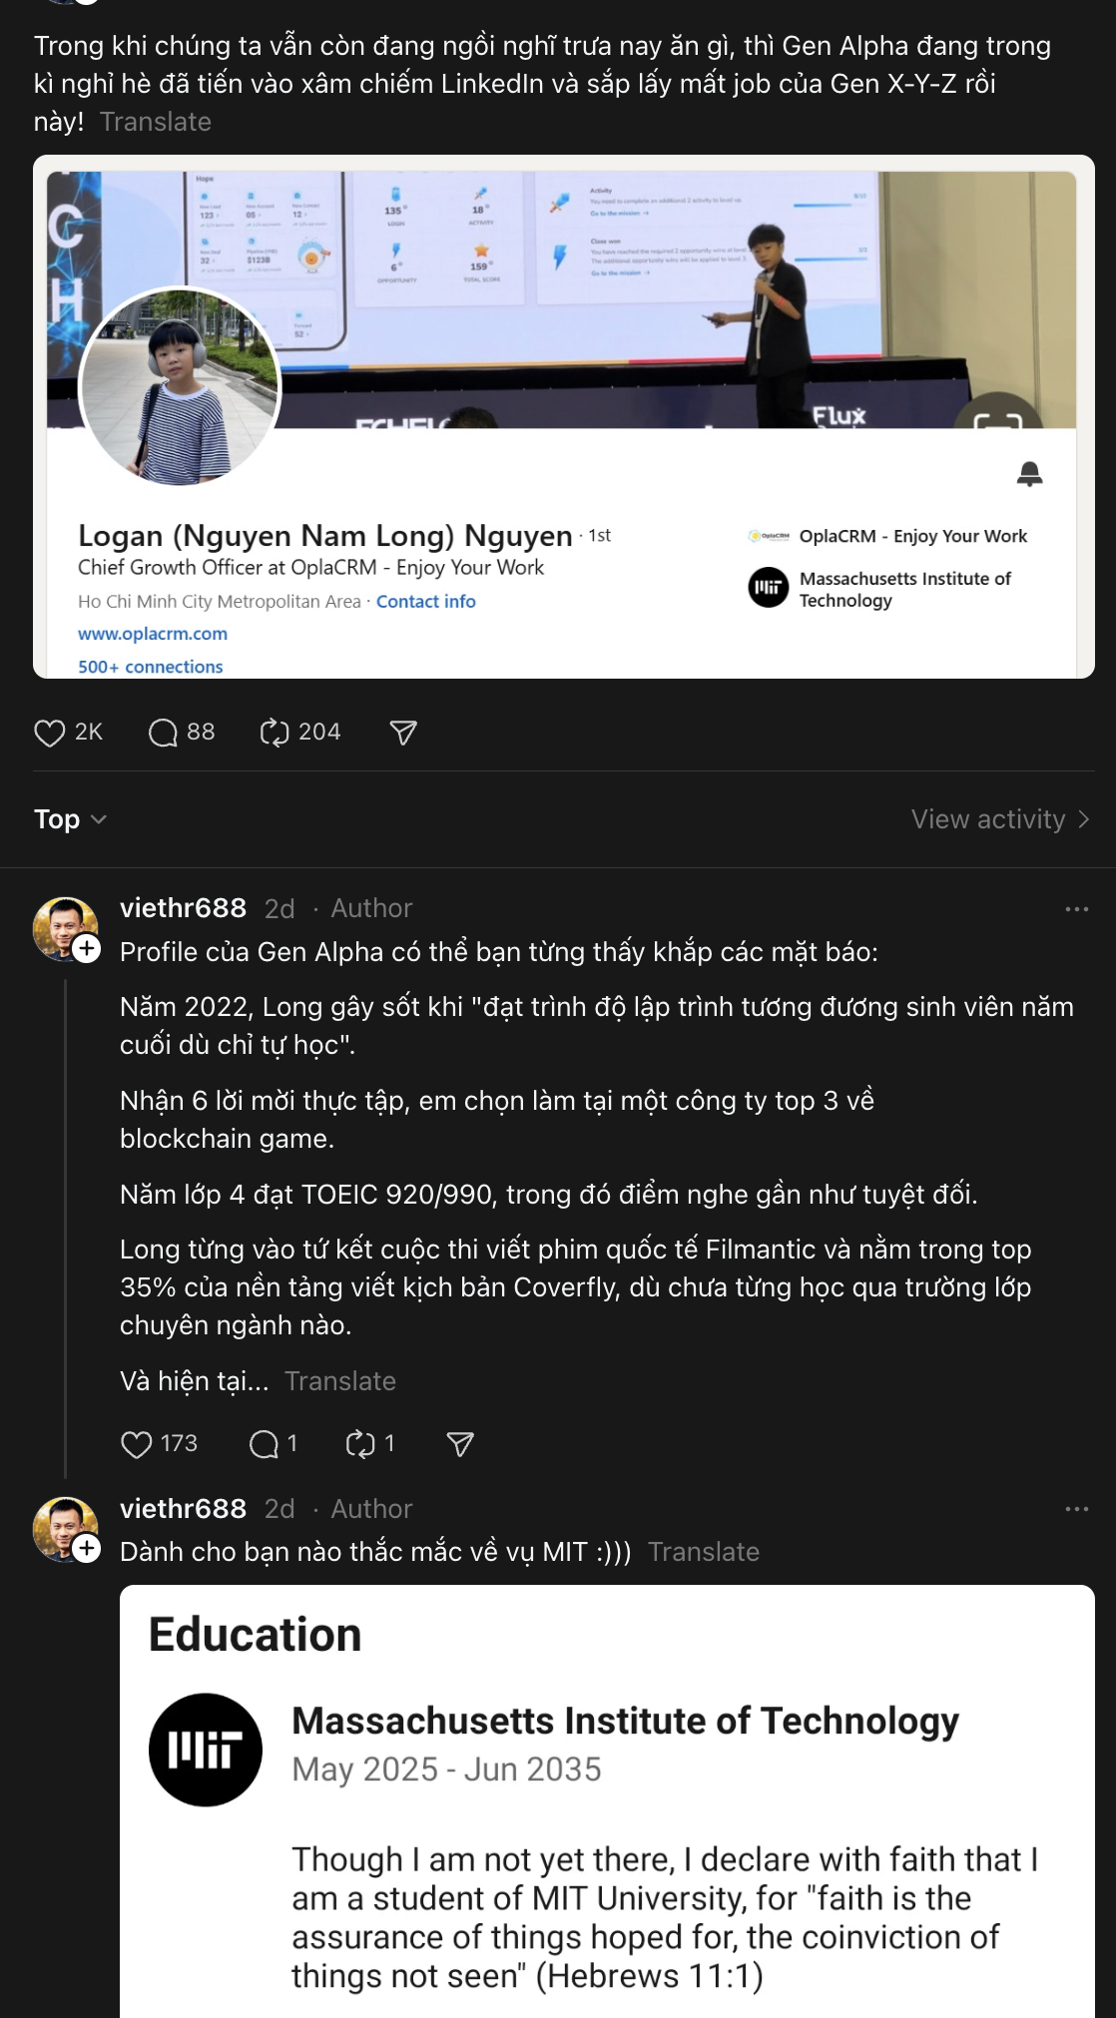Viewport: 1116px width, 2018px height.
Task: Follow viethr688 via plus badge on first reply
Action: point(88,949)
